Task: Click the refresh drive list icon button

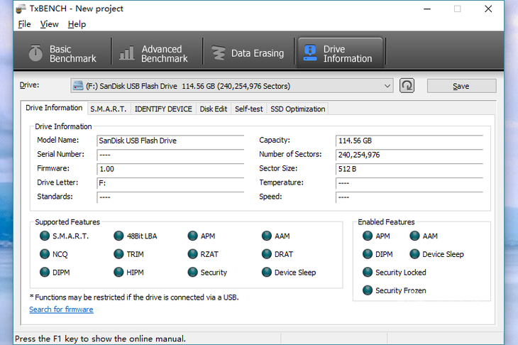Action: pos(407,86)
